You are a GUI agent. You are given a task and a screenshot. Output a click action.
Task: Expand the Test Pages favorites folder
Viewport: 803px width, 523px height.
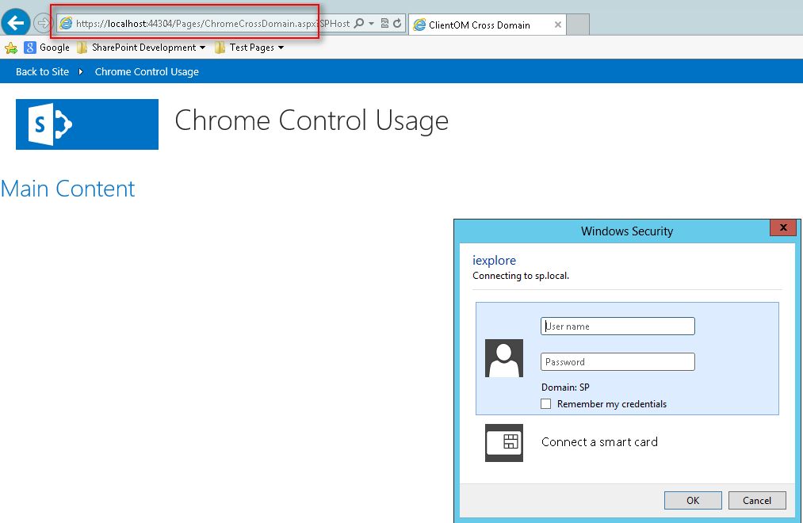coord(250,48)
